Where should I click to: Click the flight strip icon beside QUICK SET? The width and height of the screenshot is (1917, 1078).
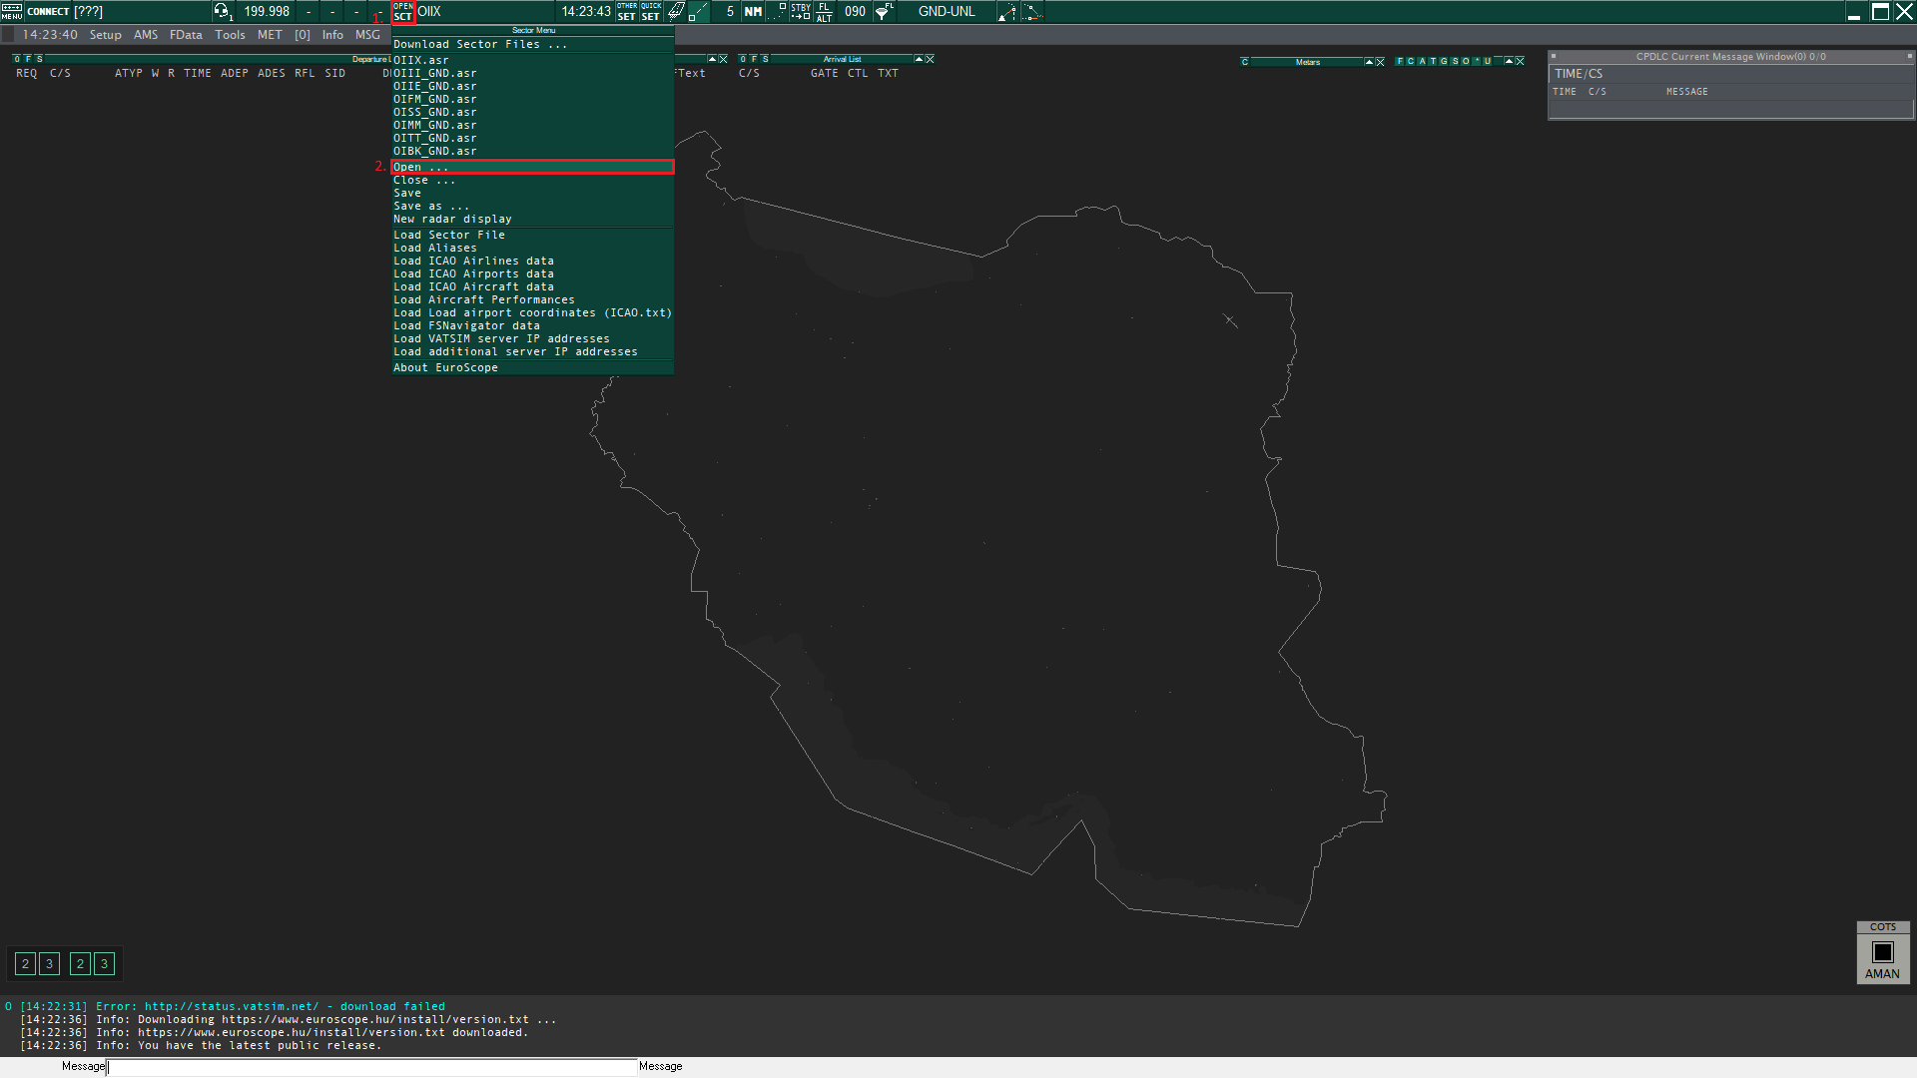point(675,11)
